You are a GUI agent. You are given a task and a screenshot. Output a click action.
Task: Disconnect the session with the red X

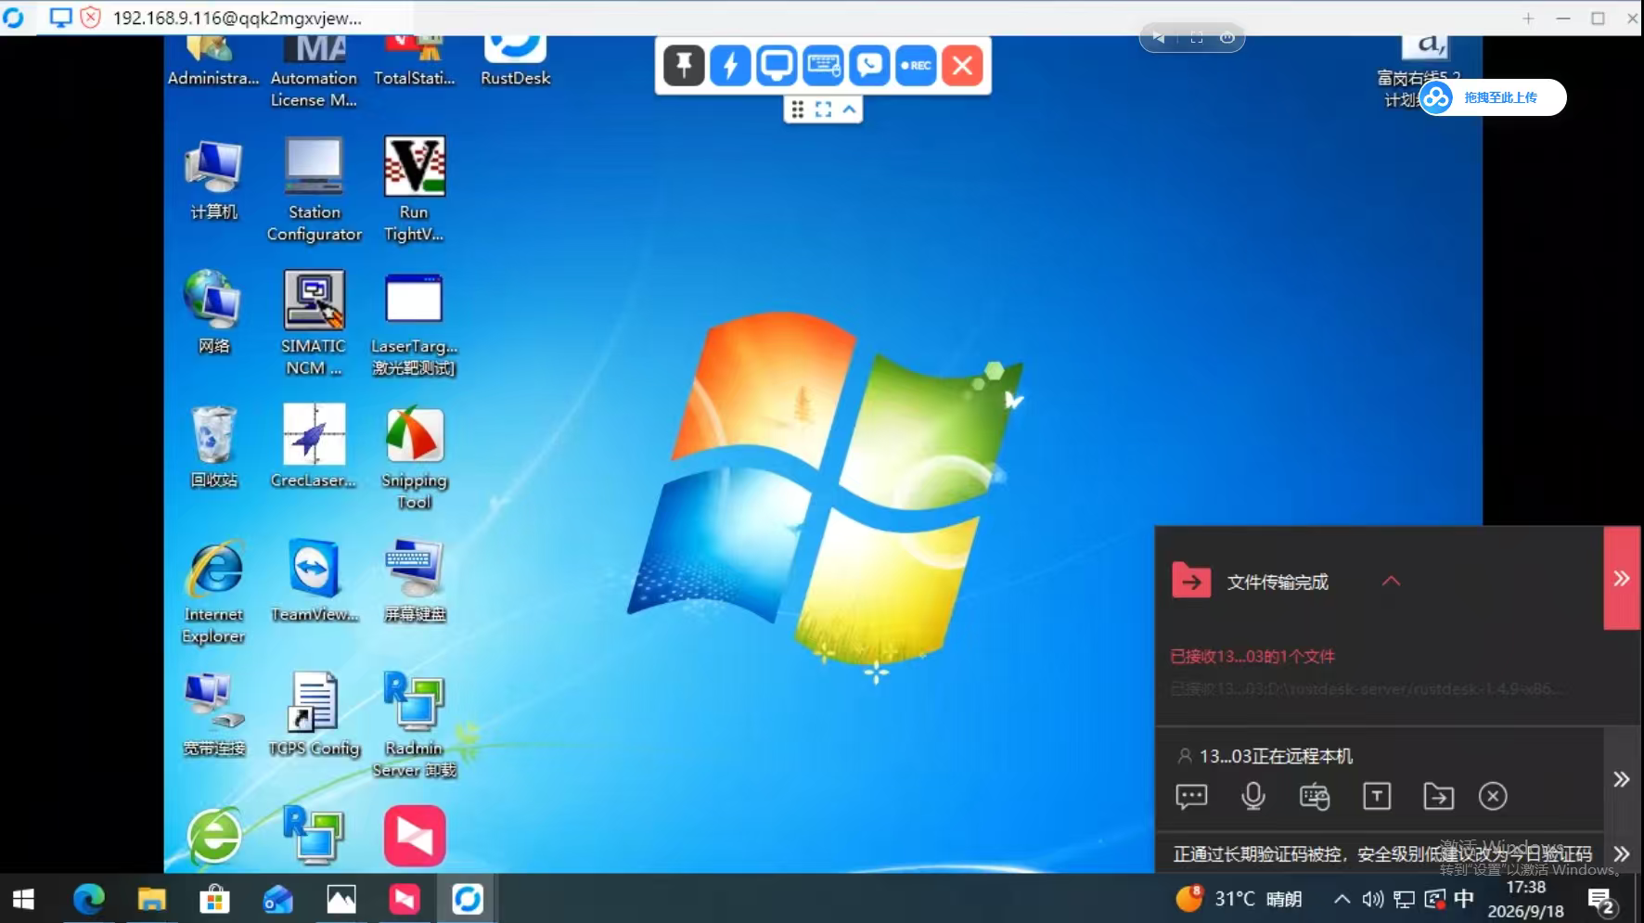(x=962, y=66)
